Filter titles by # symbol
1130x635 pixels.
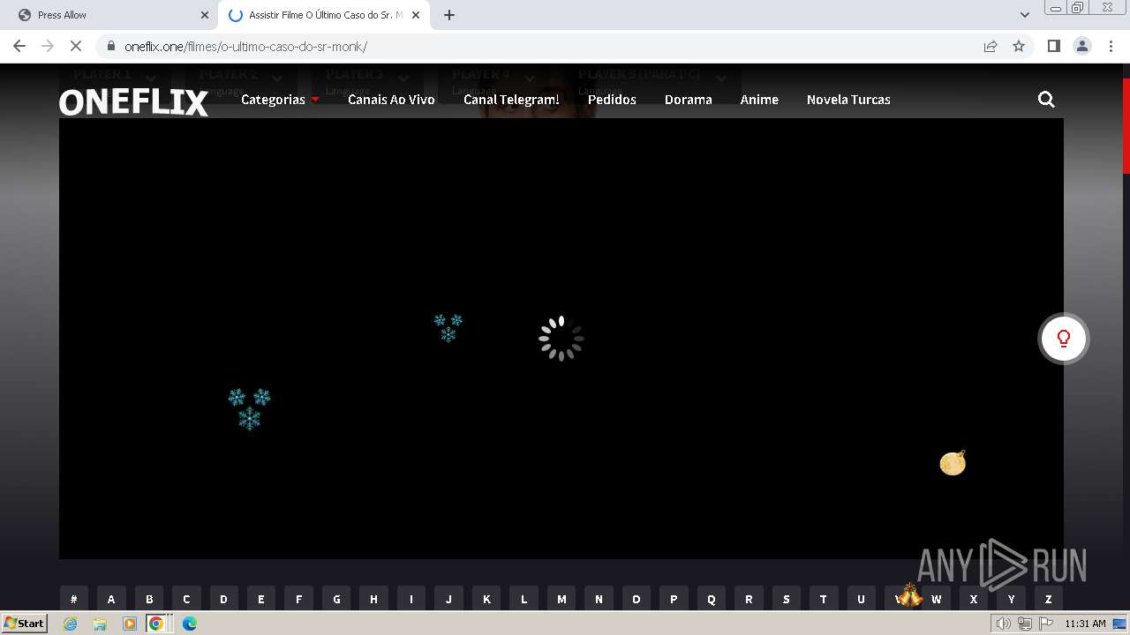point(73,599)
